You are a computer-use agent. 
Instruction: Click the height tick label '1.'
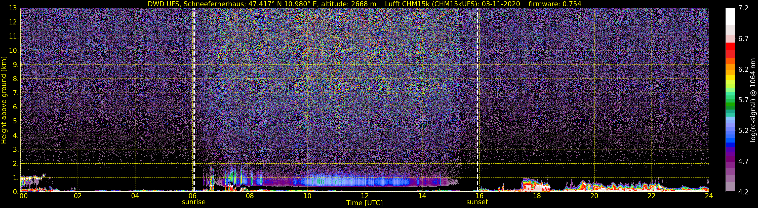click(x=16, y=178)
